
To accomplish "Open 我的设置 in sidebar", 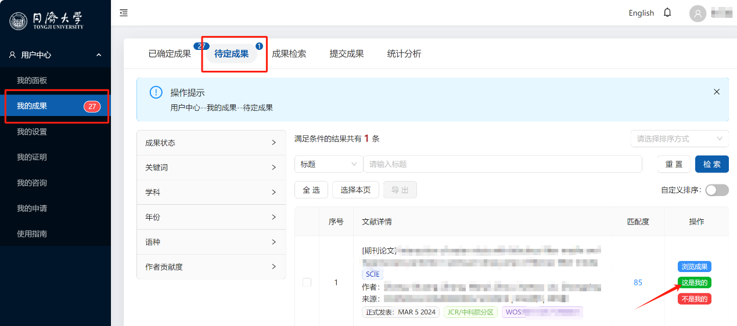I will pos(55,132).
